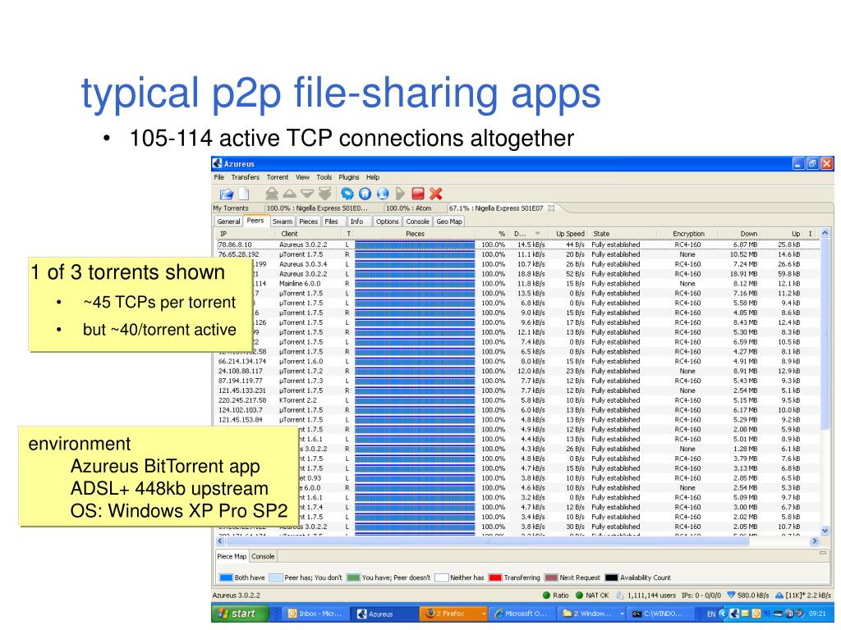Image resolution: width=841 pixels, height=630 pixels.
Task: Click the horizontal scrollbar right arrow
Action: (x=815, y=541)
